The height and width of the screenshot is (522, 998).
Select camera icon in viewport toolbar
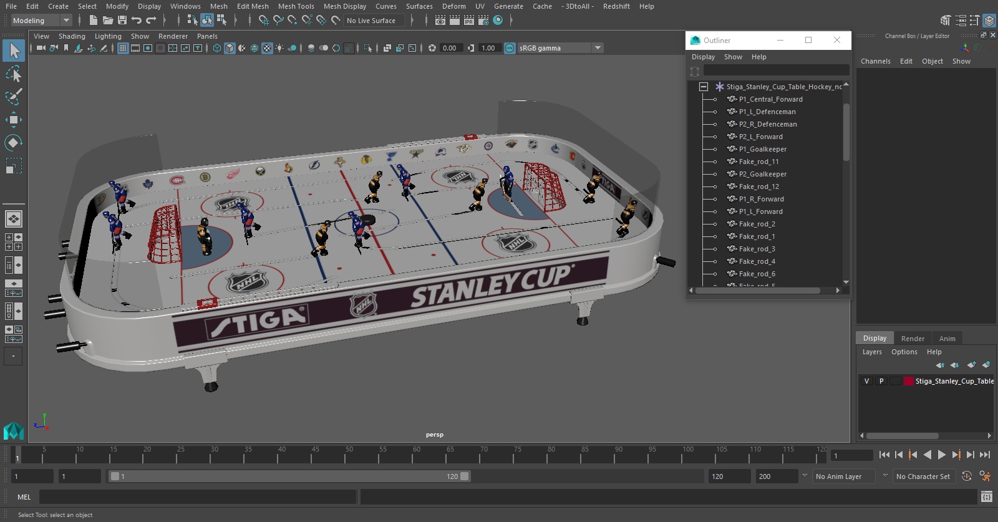(41, 48)
